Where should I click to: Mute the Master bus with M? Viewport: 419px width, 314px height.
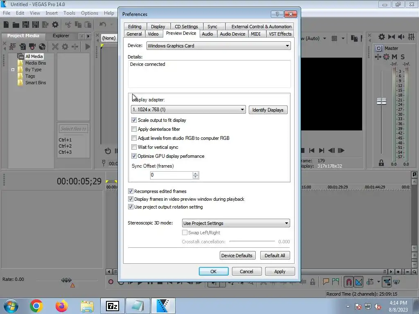tap(394, 56)
